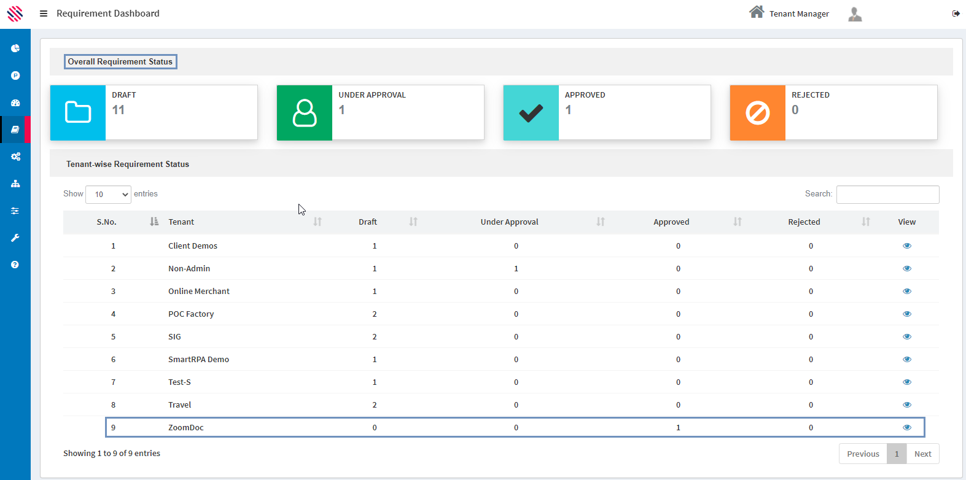Click the Tenant Manager home link

789,14
